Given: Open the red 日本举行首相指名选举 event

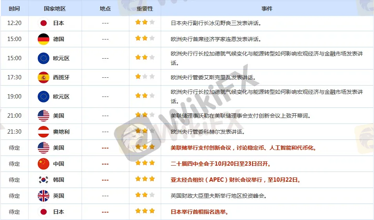Looking at the screenshot, I should [x=200, y=212].
